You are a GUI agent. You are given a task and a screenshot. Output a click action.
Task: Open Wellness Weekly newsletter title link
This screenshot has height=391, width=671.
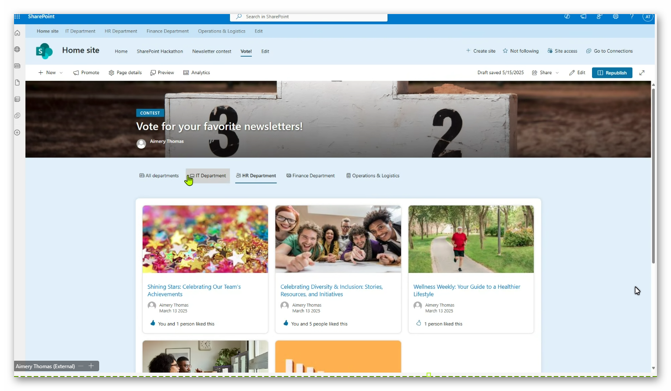pos(466,291)
